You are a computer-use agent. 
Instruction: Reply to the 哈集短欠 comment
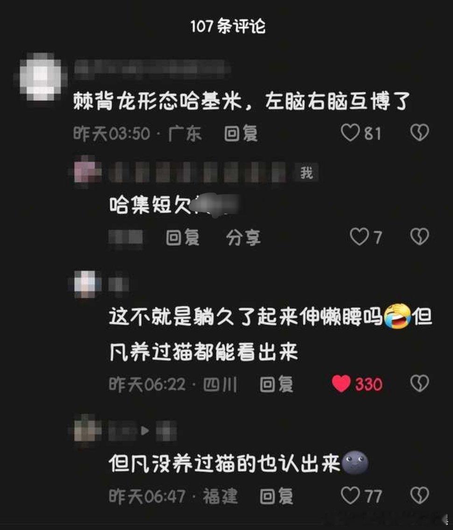183,237
